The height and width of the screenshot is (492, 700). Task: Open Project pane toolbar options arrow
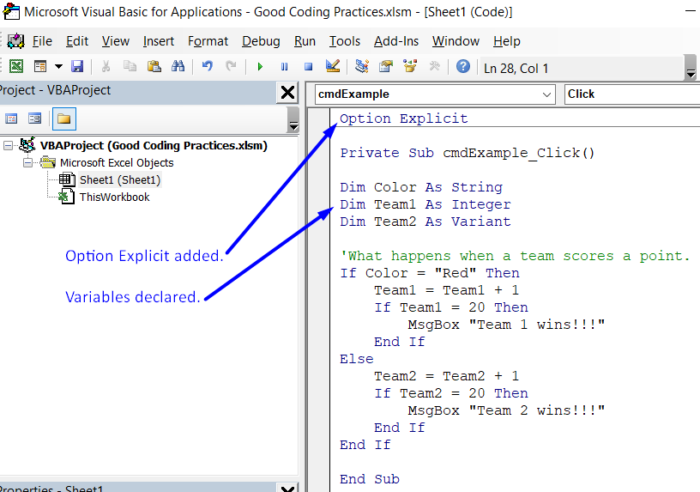coord(293,119)
